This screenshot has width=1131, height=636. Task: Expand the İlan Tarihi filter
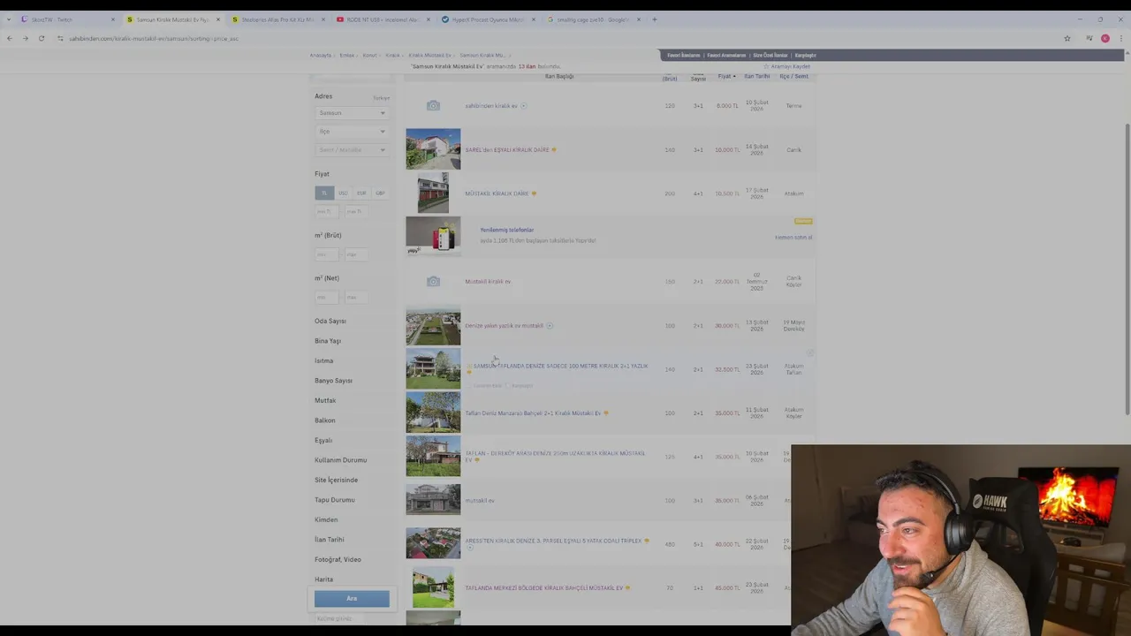[x=330, y=540]
